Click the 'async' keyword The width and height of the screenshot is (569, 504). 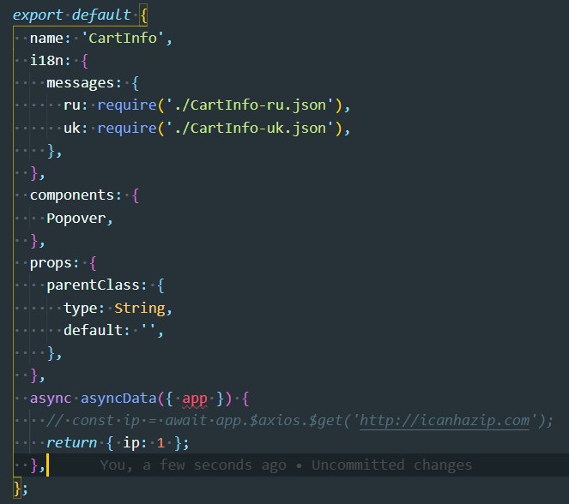pos(51,399)
